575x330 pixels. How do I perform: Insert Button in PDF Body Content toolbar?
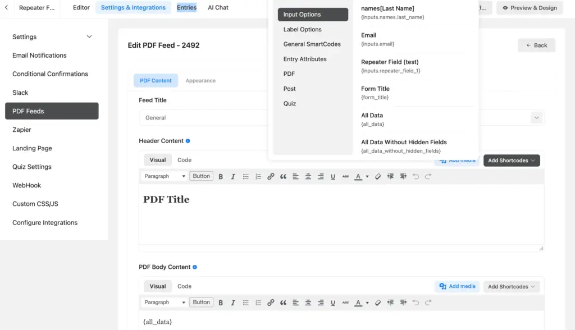point(202,302)
